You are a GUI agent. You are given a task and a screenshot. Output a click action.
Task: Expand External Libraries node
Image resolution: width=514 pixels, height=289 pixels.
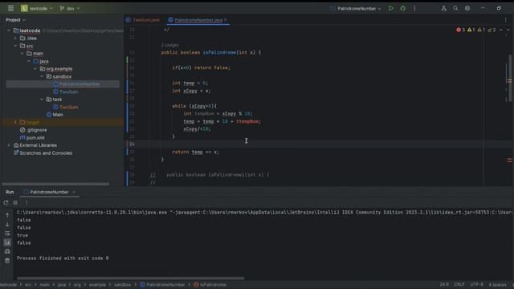[x=9, y=145]
